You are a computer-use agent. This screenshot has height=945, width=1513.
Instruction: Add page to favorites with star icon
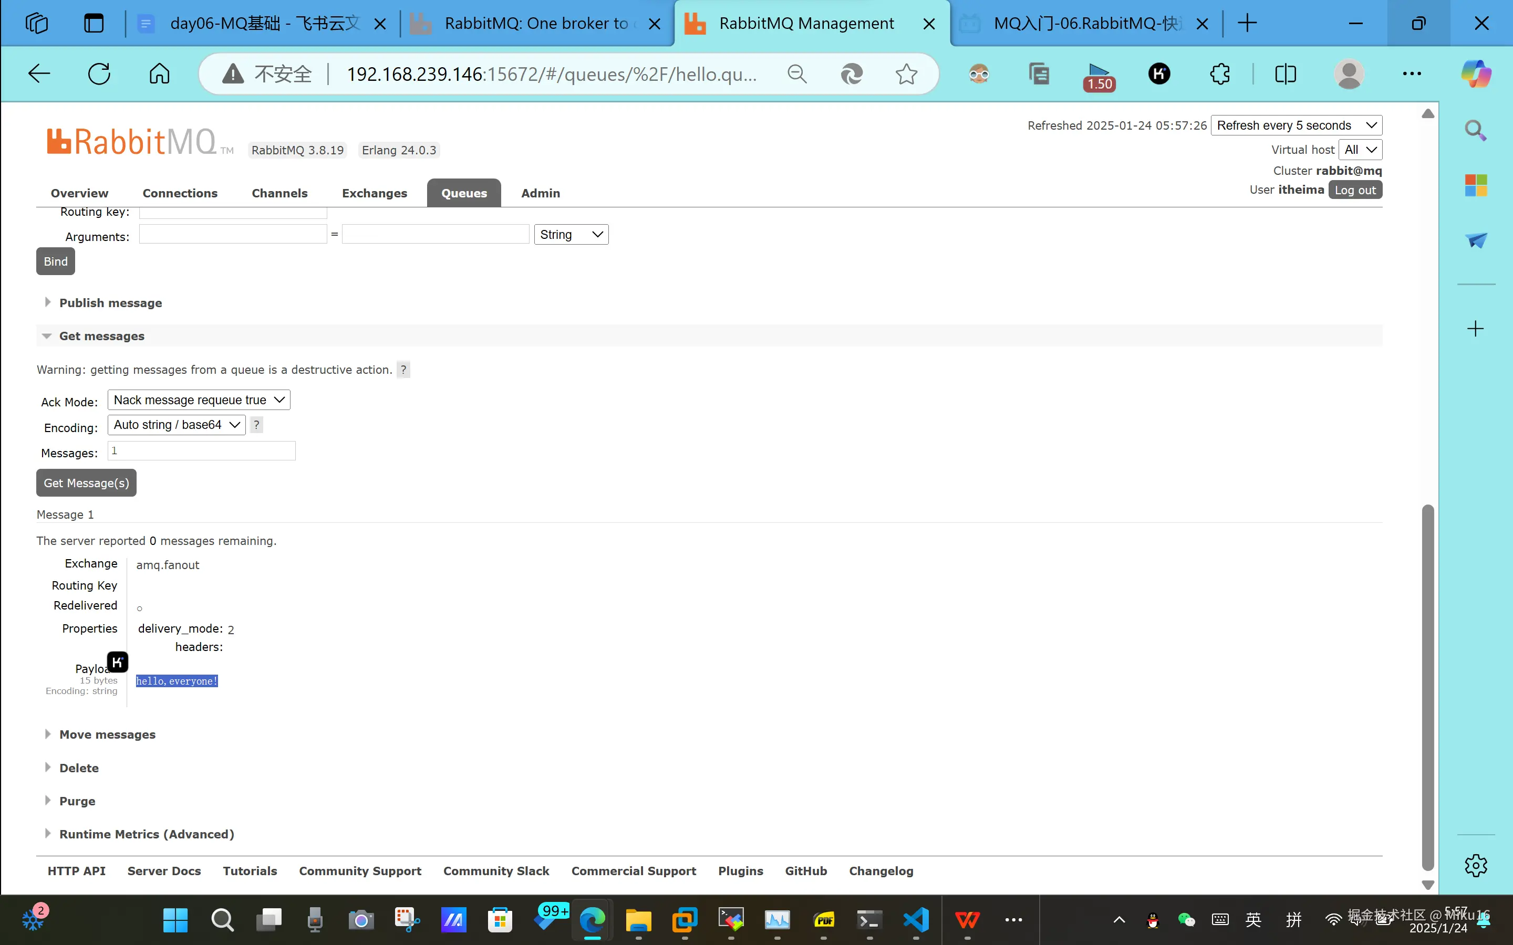[x=906, y=73]
